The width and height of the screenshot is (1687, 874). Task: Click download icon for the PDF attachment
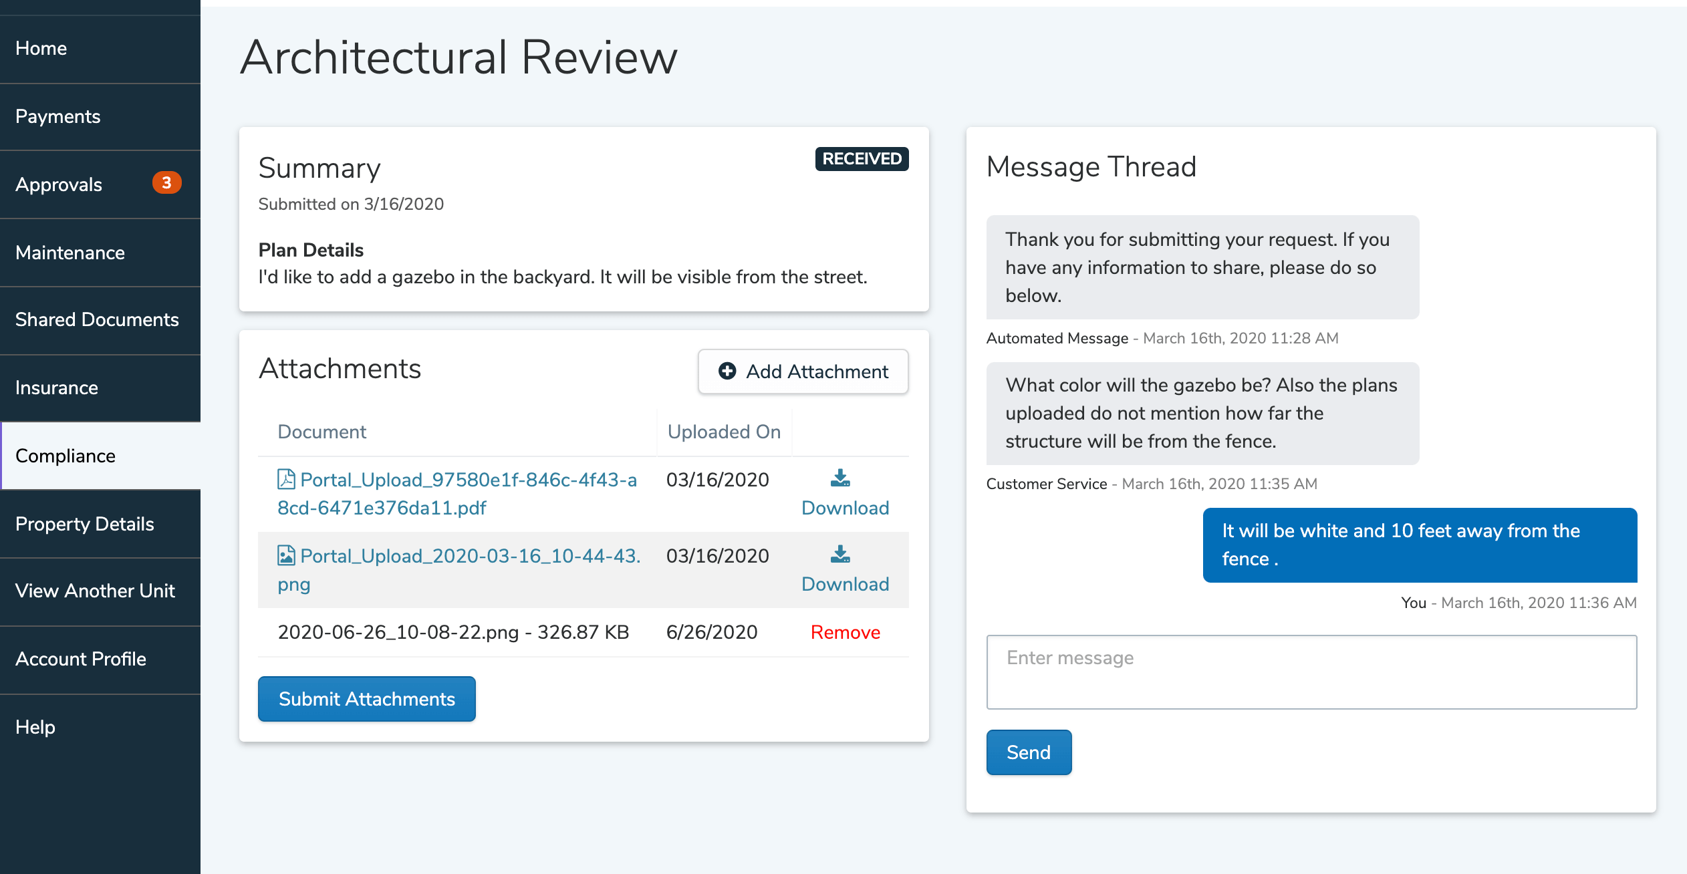840,478
